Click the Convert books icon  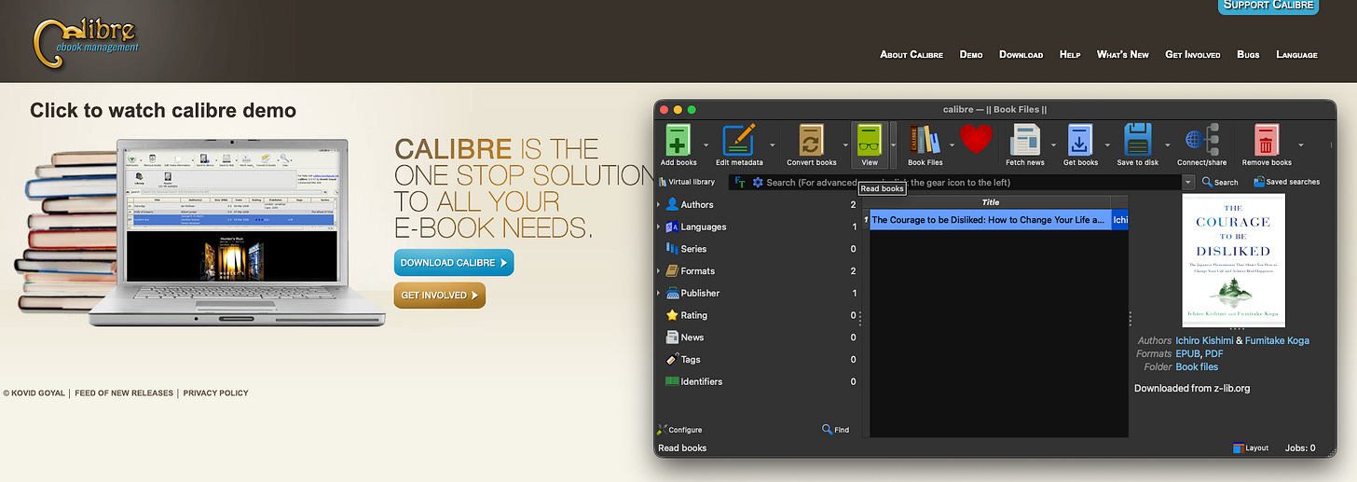click(x=811, y=140)
